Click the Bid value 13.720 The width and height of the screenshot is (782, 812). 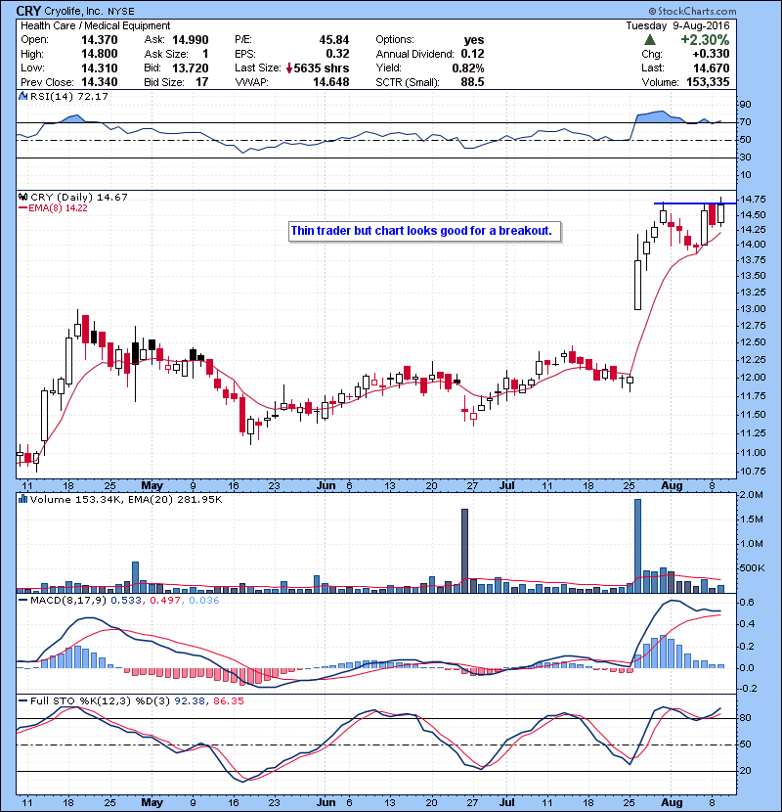click(x=190, y=68)
